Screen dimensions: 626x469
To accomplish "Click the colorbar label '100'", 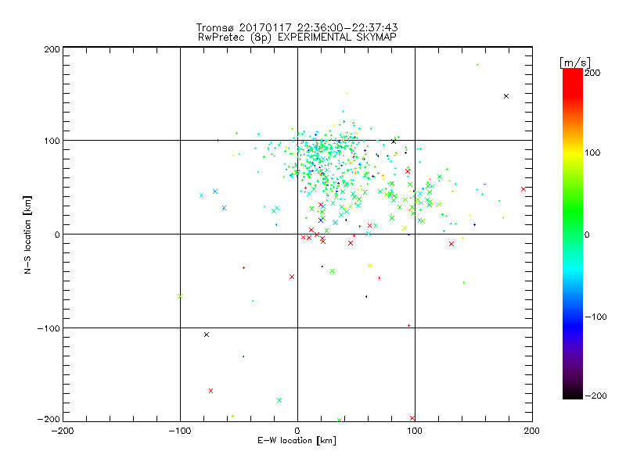I will coord(592,152).
